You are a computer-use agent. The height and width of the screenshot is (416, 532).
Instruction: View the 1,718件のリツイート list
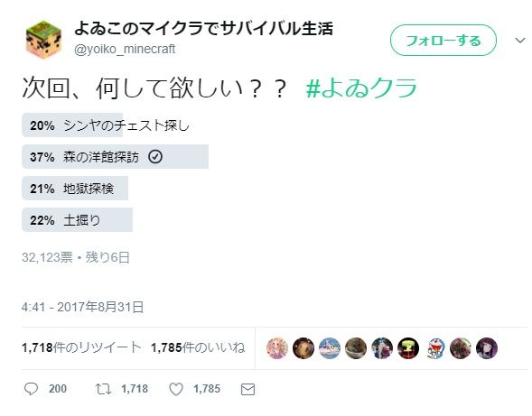click(x=81, y=347)
